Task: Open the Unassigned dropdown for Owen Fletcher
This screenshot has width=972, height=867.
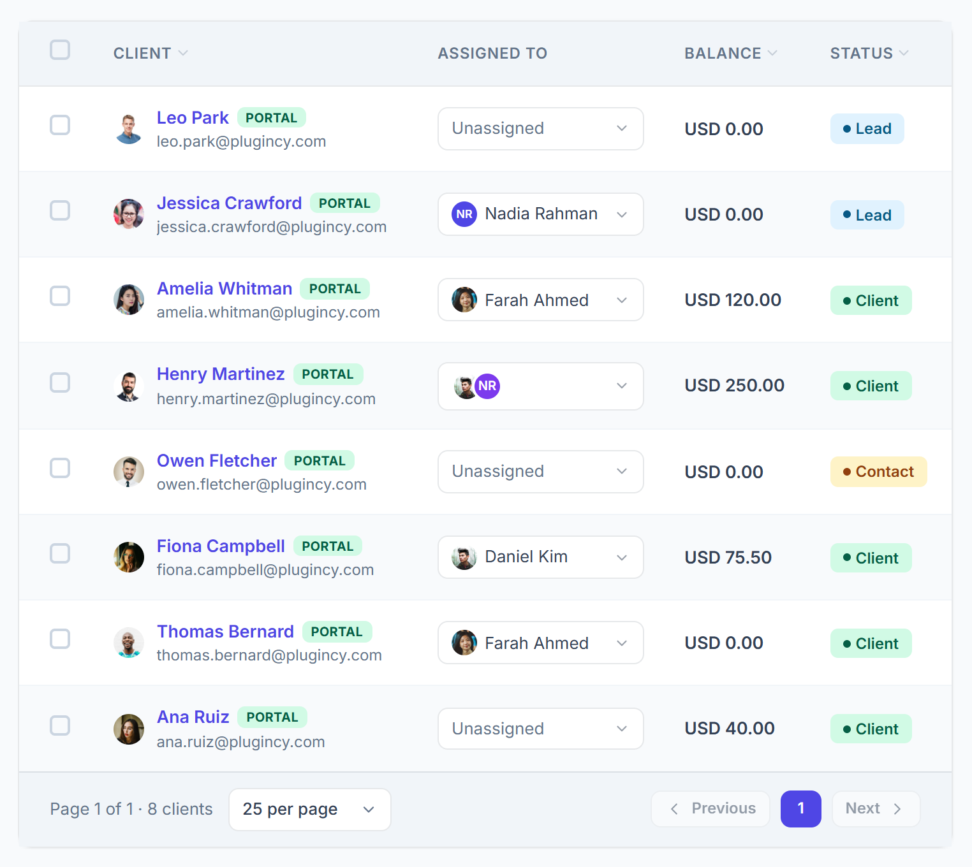Action: (x=541, y=472)
